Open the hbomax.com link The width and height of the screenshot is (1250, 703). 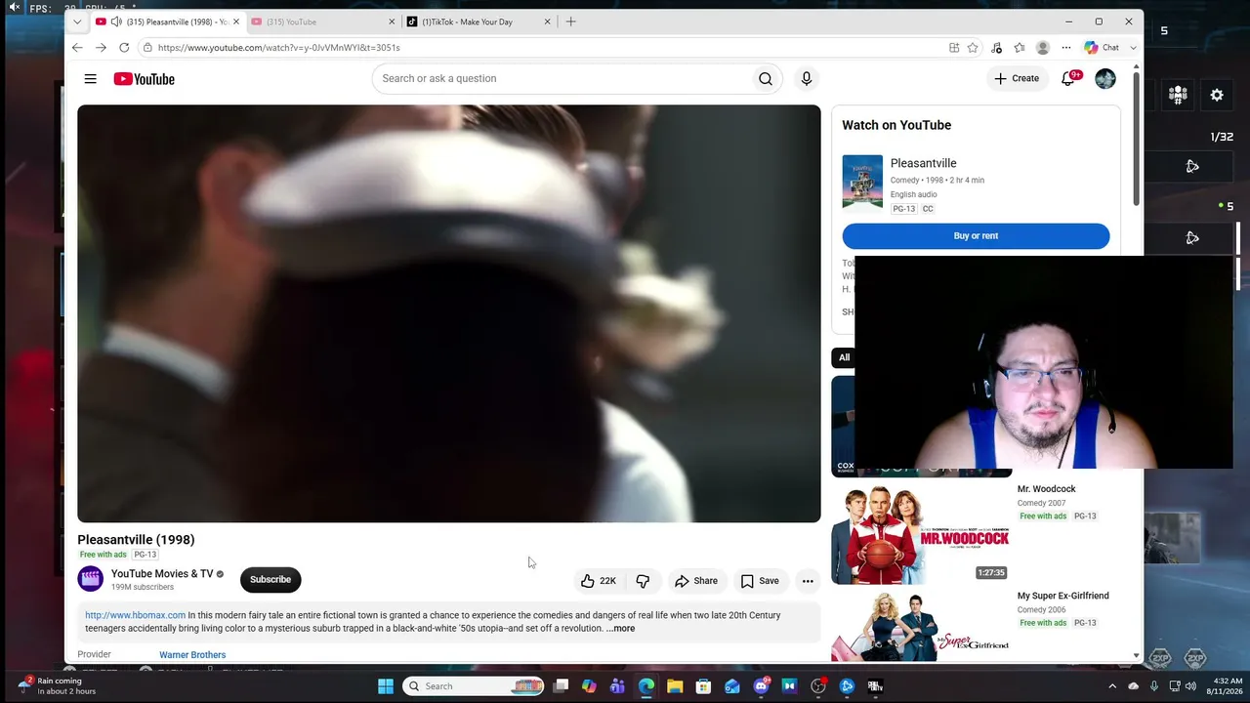(135, 615)
